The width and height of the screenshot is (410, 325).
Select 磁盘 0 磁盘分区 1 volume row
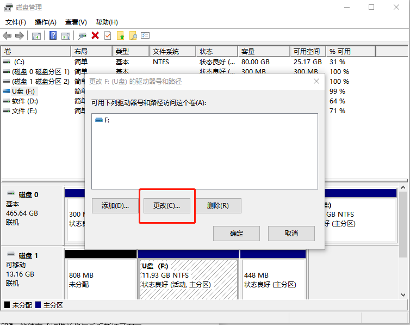click(41, 72)
